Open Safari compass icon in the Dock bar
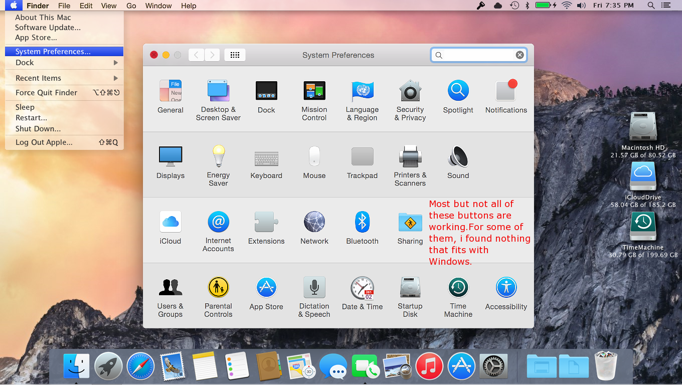The image size is (682, 385). [x=140, y=365]
